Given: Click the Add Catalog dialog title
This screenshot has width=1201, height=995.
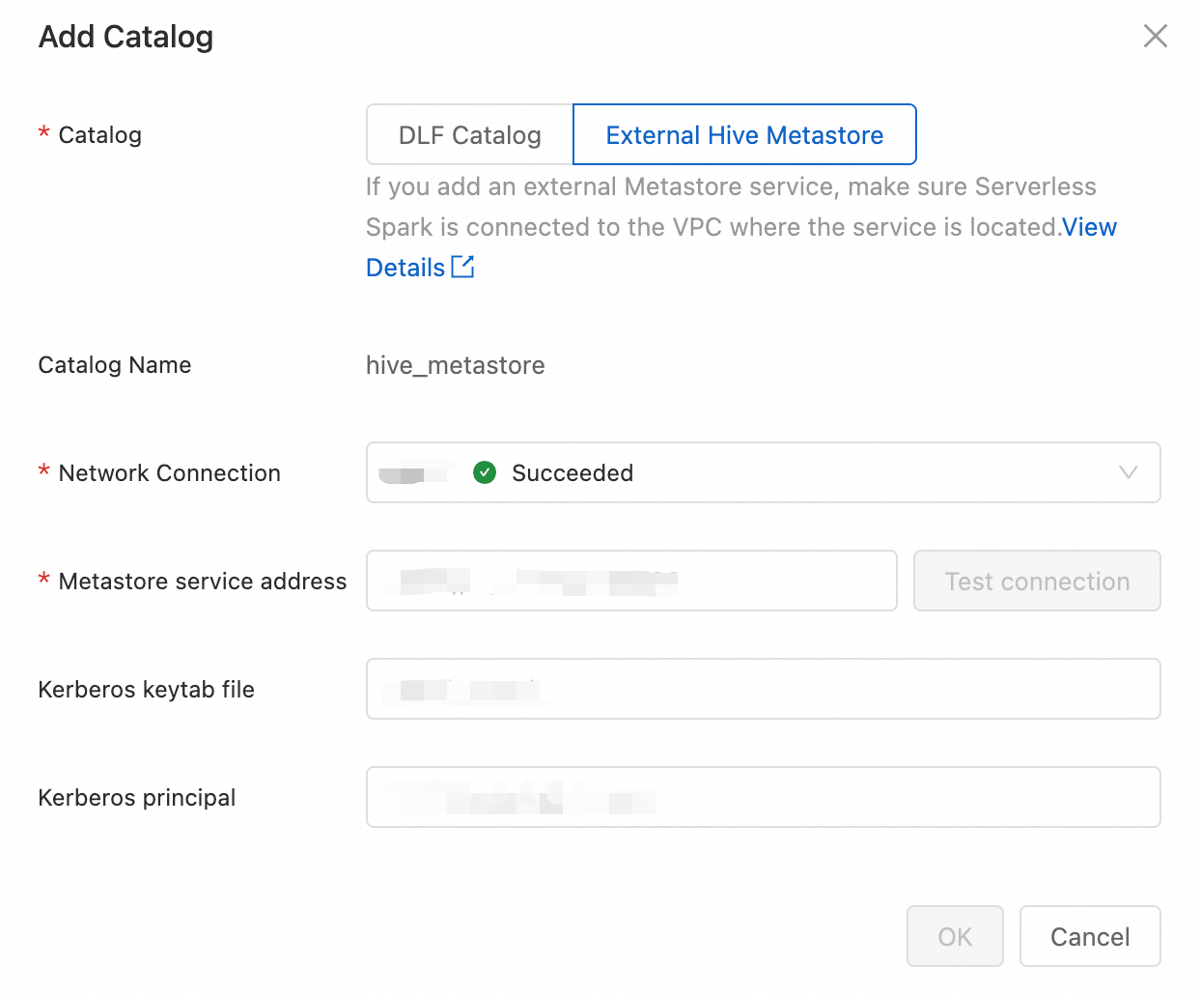Looking at the screenshot, I should pyautogui.click(x=126, y=37).
